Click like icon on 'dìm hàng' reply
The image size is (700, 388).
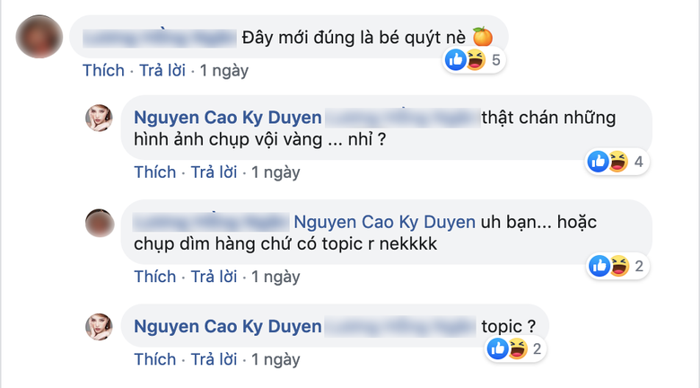point(599,266)
